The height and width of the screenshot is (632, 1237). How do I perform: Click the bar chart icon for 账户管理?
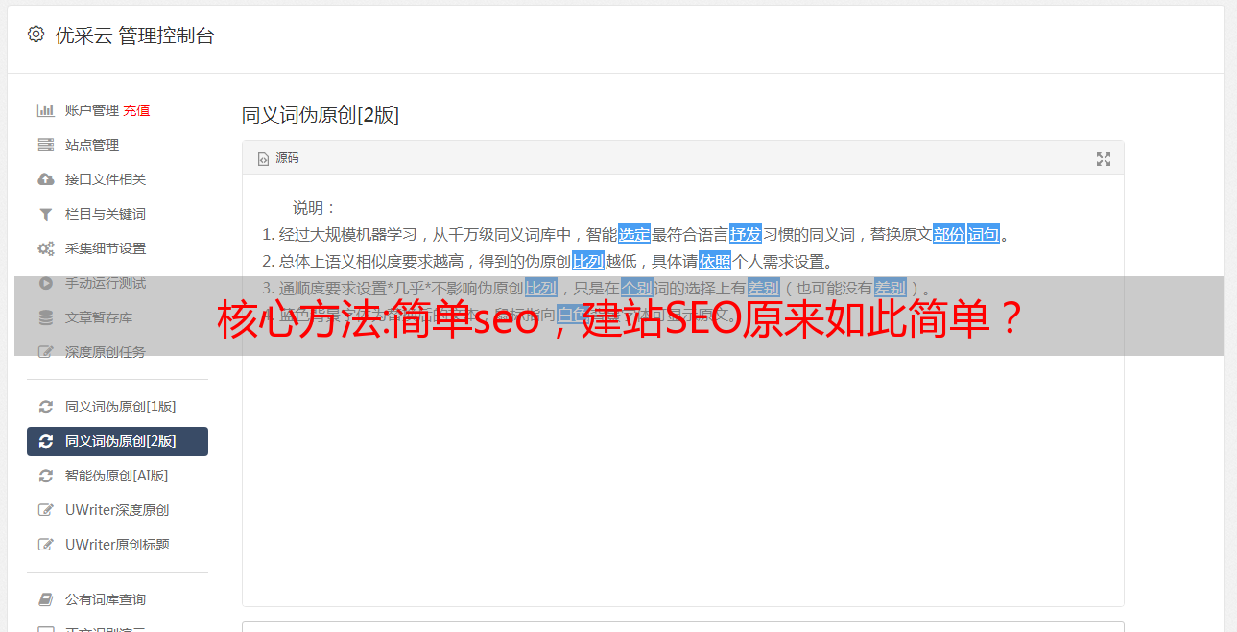pos(45,110)
